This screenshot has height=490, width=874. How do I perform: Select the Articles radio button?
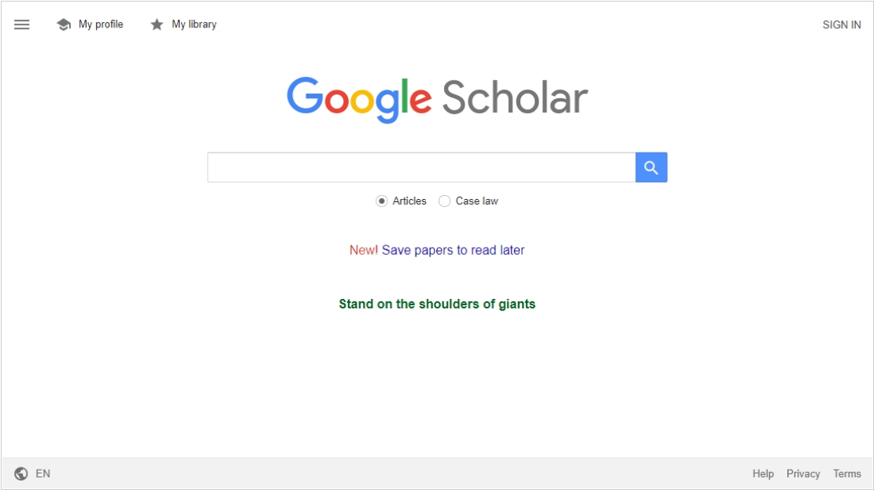pyautogui.click(x=381, y=201)
